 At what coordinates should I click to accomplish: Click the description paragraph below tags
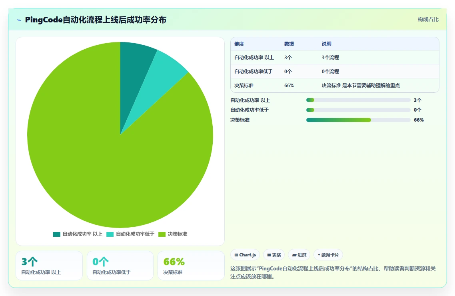tap(333, 272)
